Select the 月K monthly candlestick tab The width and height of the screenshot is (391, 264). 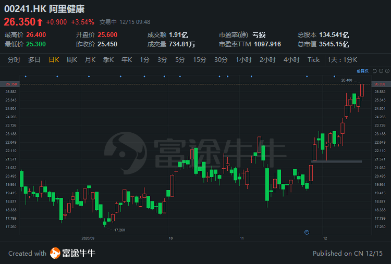coord(90,60)
